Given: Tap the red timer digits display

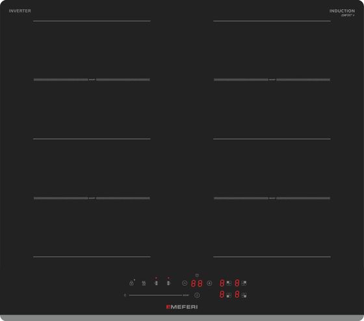Looking at the screenshot, I should pos(197,283).
